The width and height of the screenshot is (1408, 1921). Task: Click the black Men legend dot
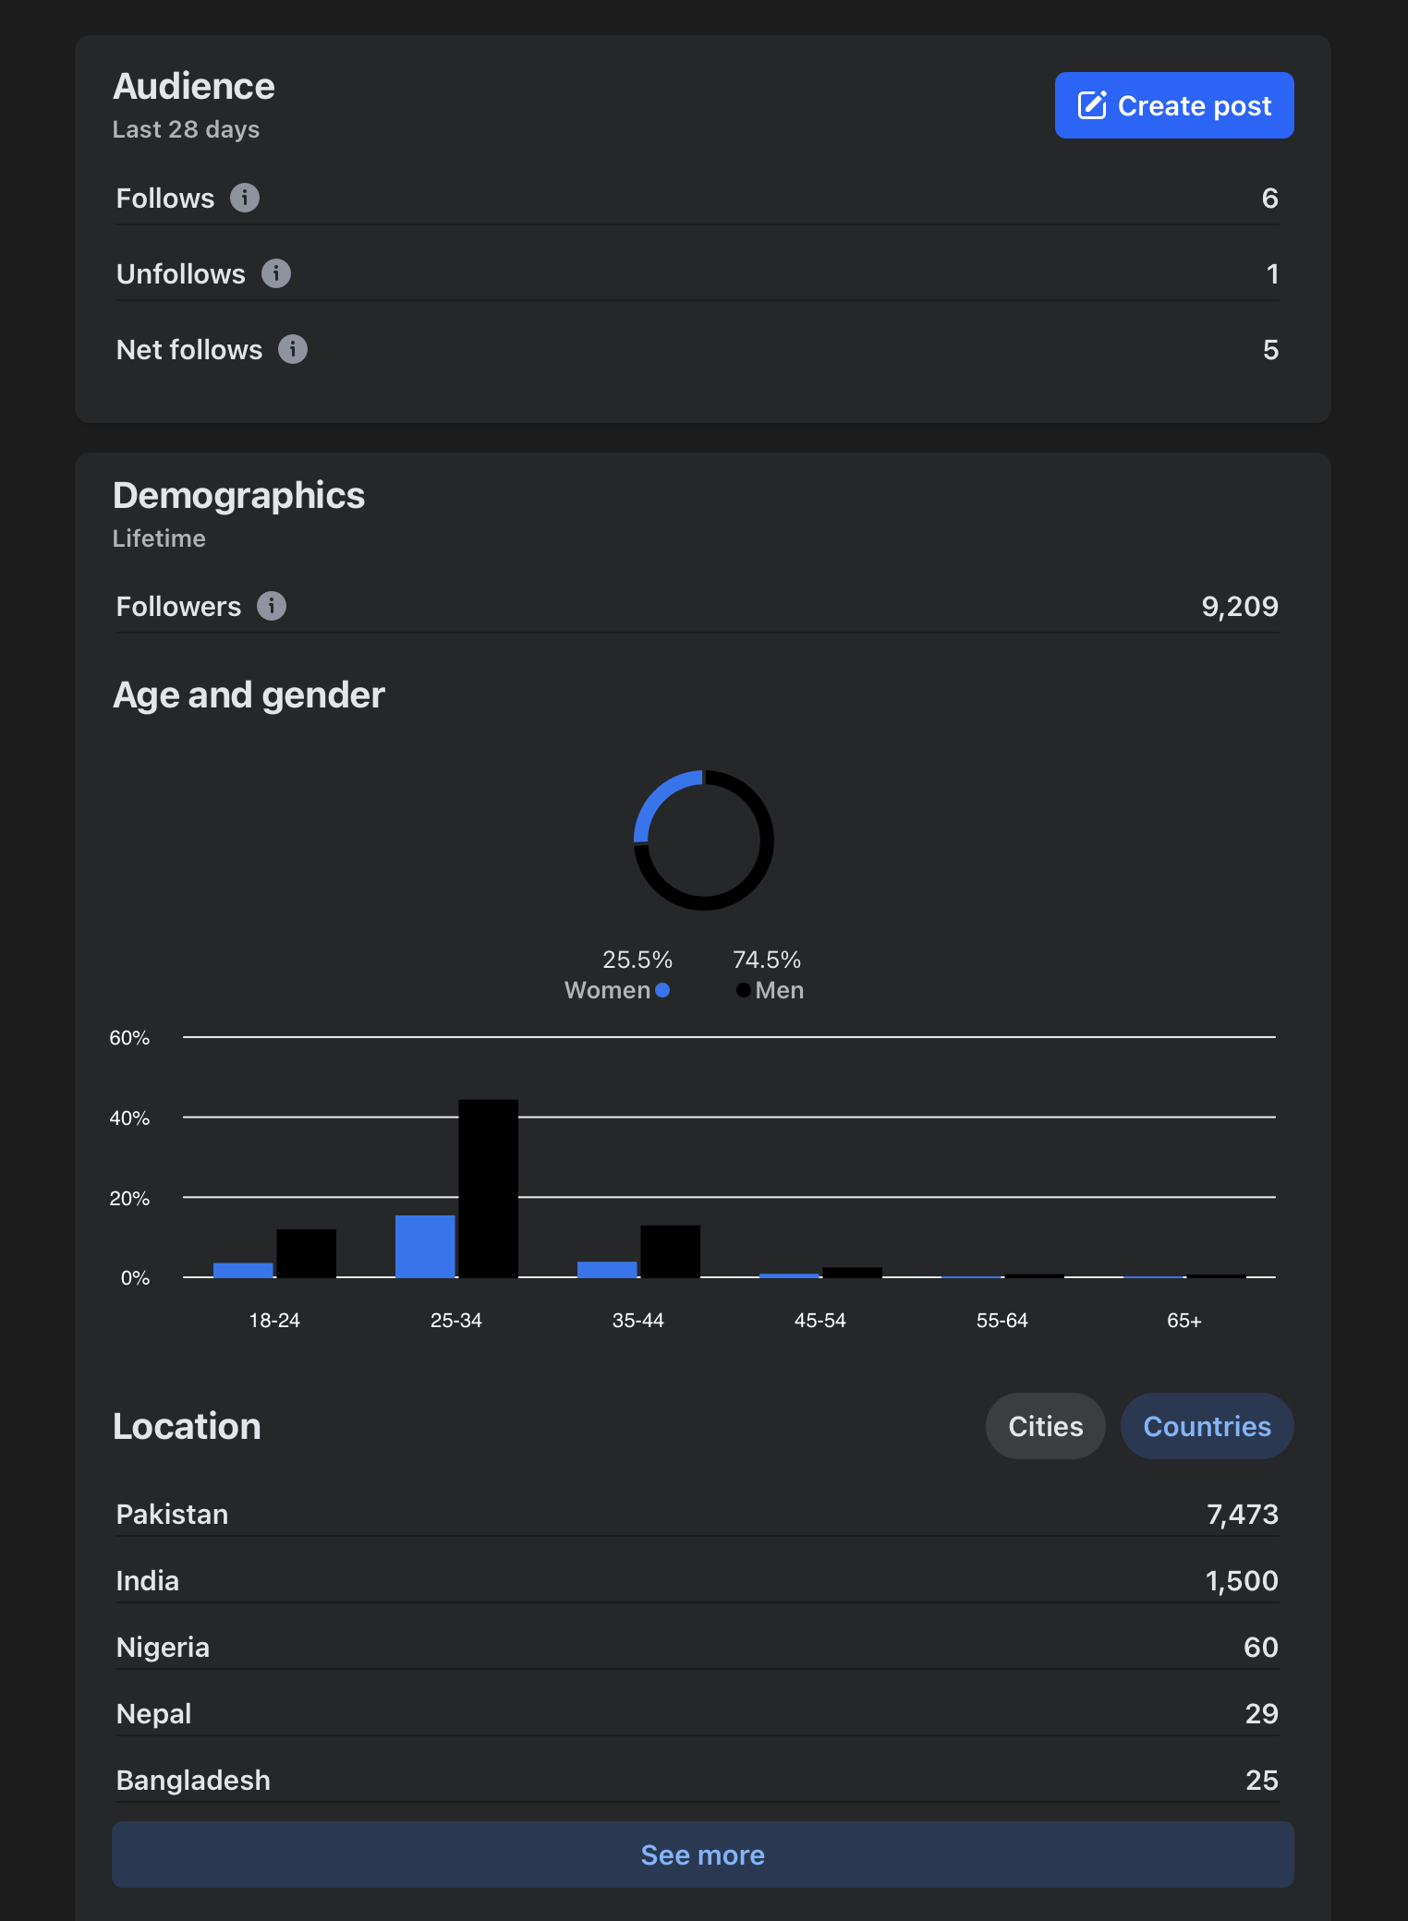pyautogui.click(x=743, y=990)
